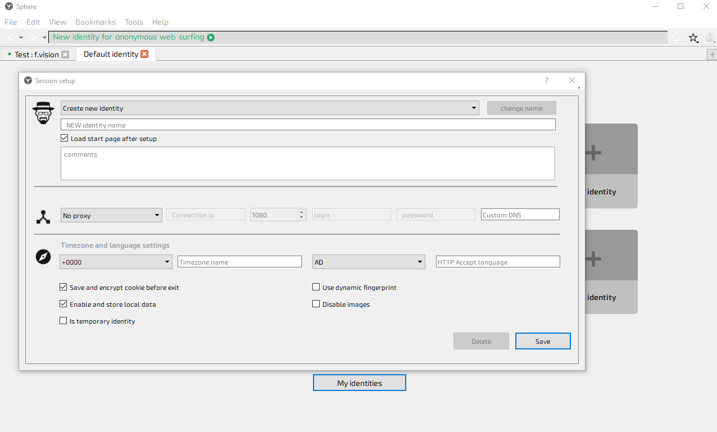
Task: Click the bookmark star icon
Action: 693,38
